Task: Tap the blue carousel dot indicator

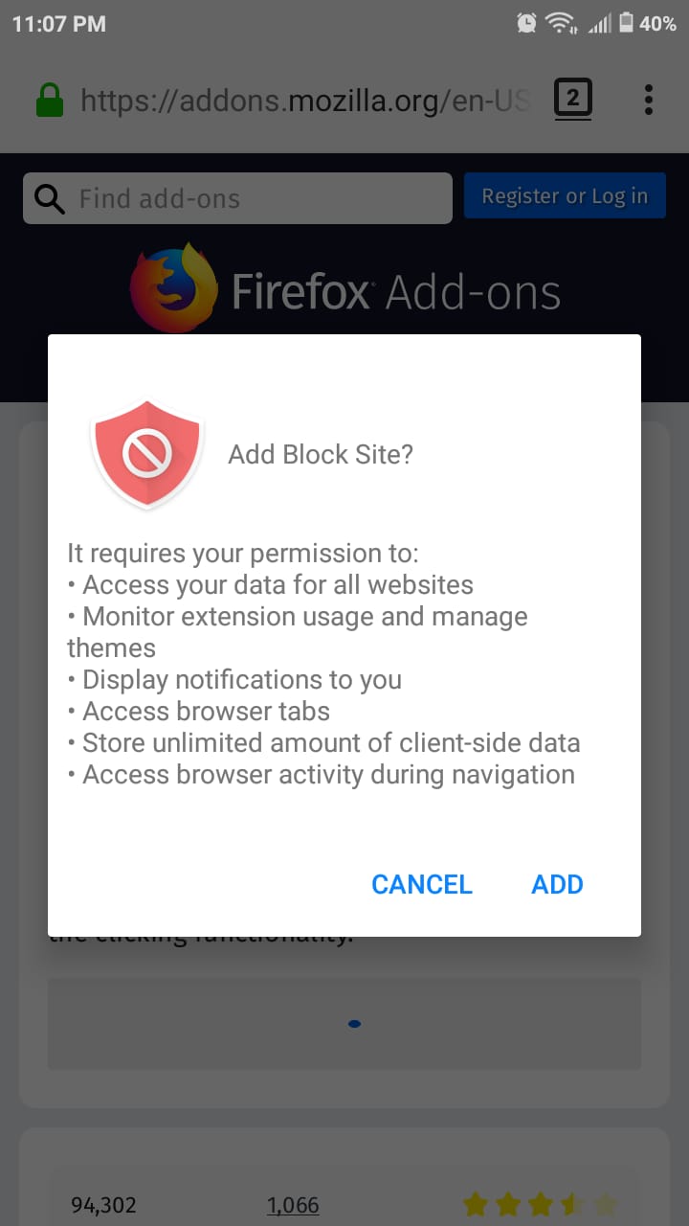Action: coord(354,1024)
